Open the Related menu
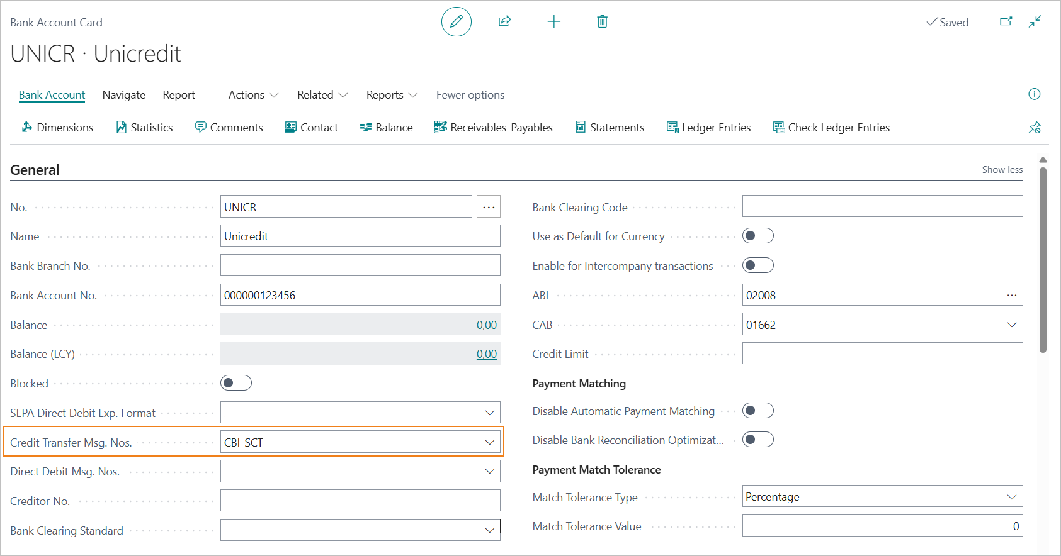The image size is (1061, 556). [322, 95]
